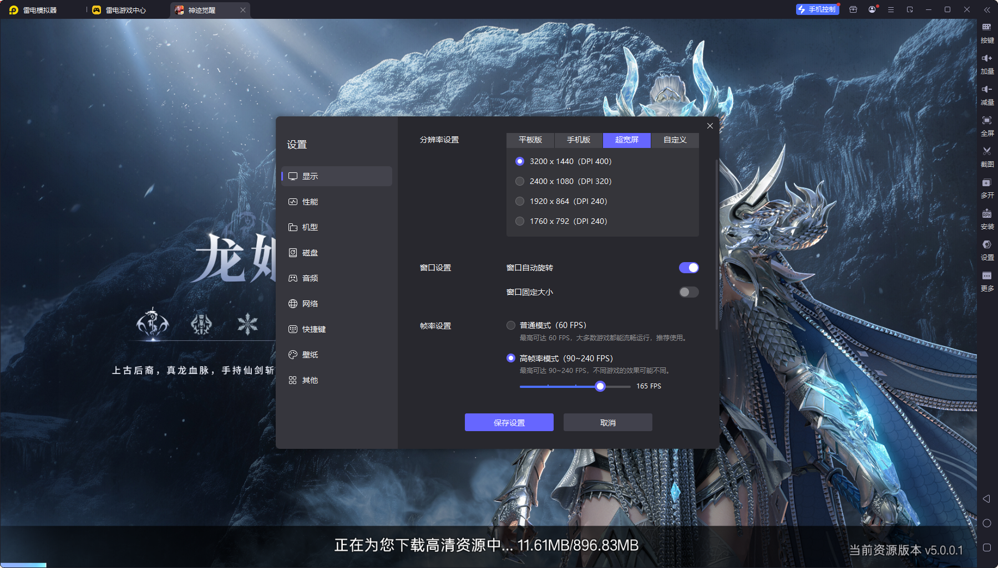Open the 其他 settings section
The width and height of the screenshot is (998, 568).
[x=337, y=380]
